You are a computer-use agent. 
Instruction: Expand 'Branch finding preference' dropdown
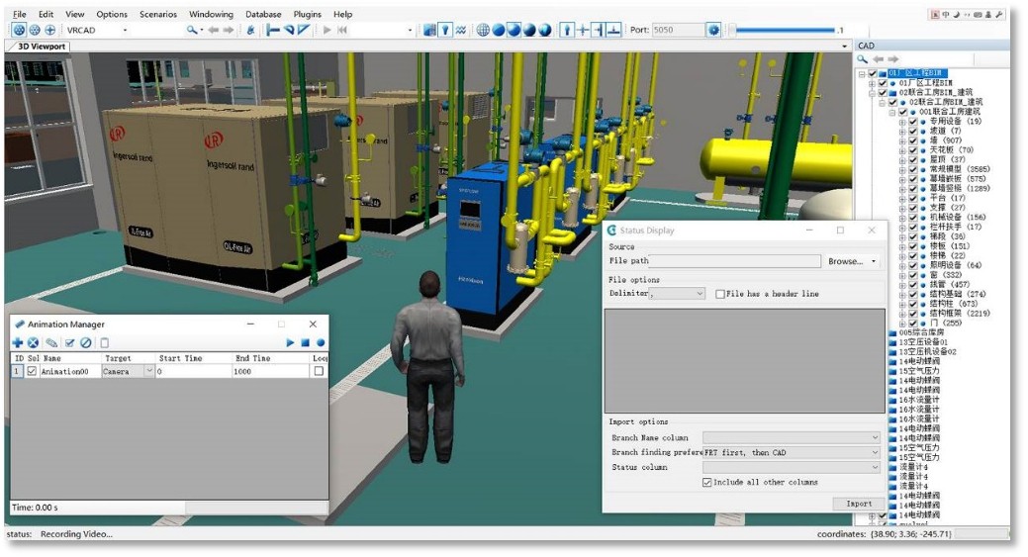pyautogui.click(x=875, y=452)
